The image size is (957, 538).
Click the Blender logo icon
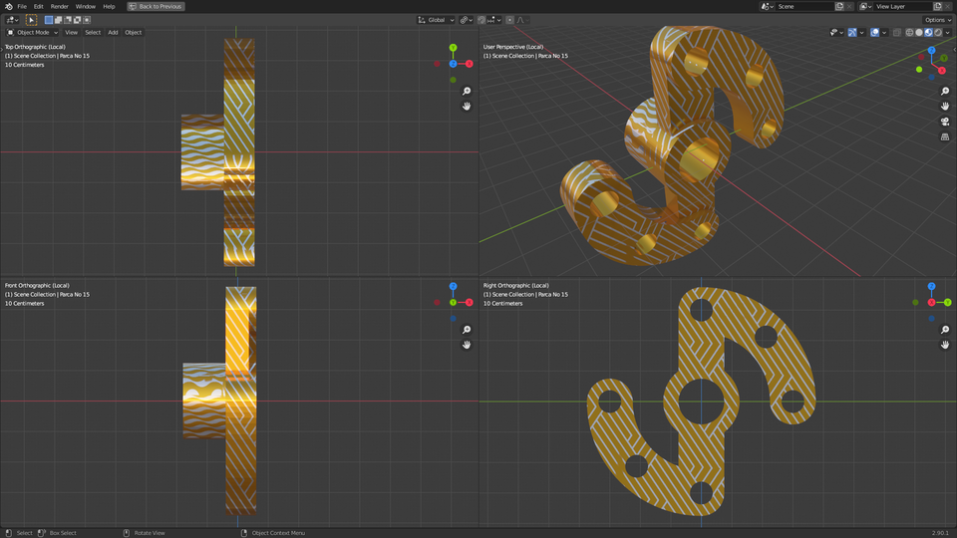click(x=9, y=6)
